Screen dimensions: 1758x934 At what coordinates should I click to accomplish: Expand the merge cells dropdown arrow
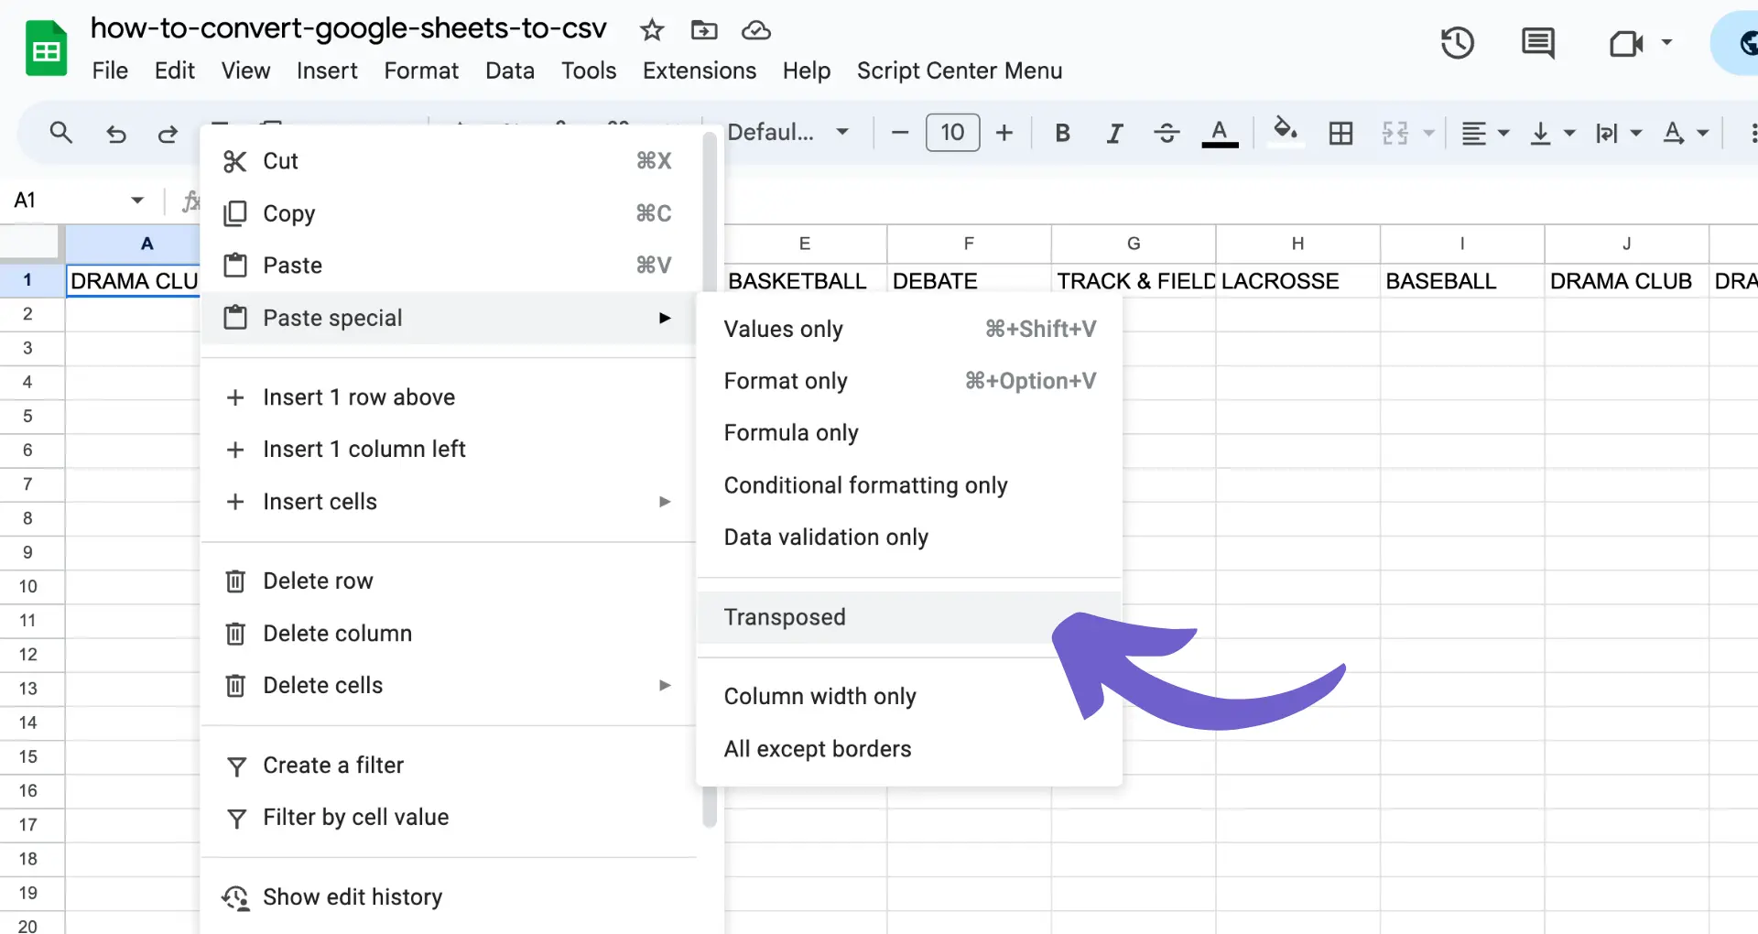point(1428,134)
